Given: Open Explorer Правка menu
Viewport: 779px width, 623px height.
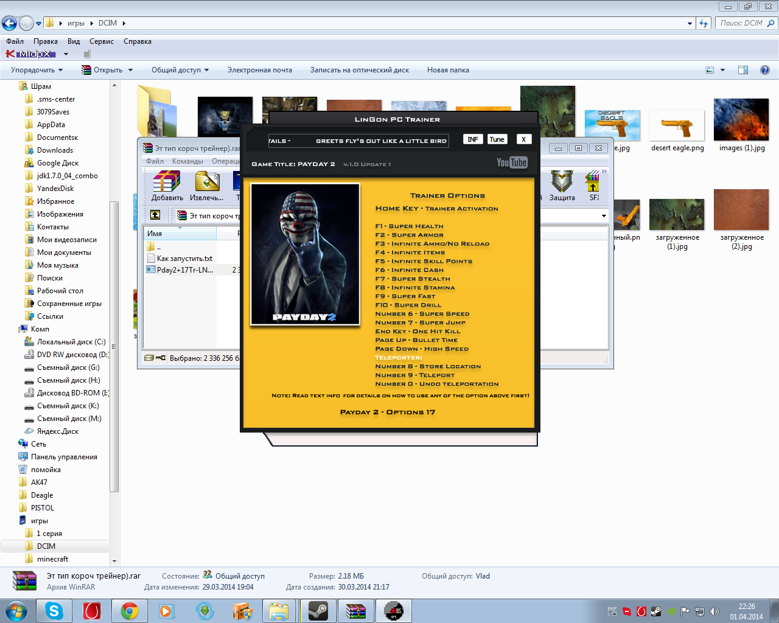Looking at the screenshot, I should [x=46, y=41].
